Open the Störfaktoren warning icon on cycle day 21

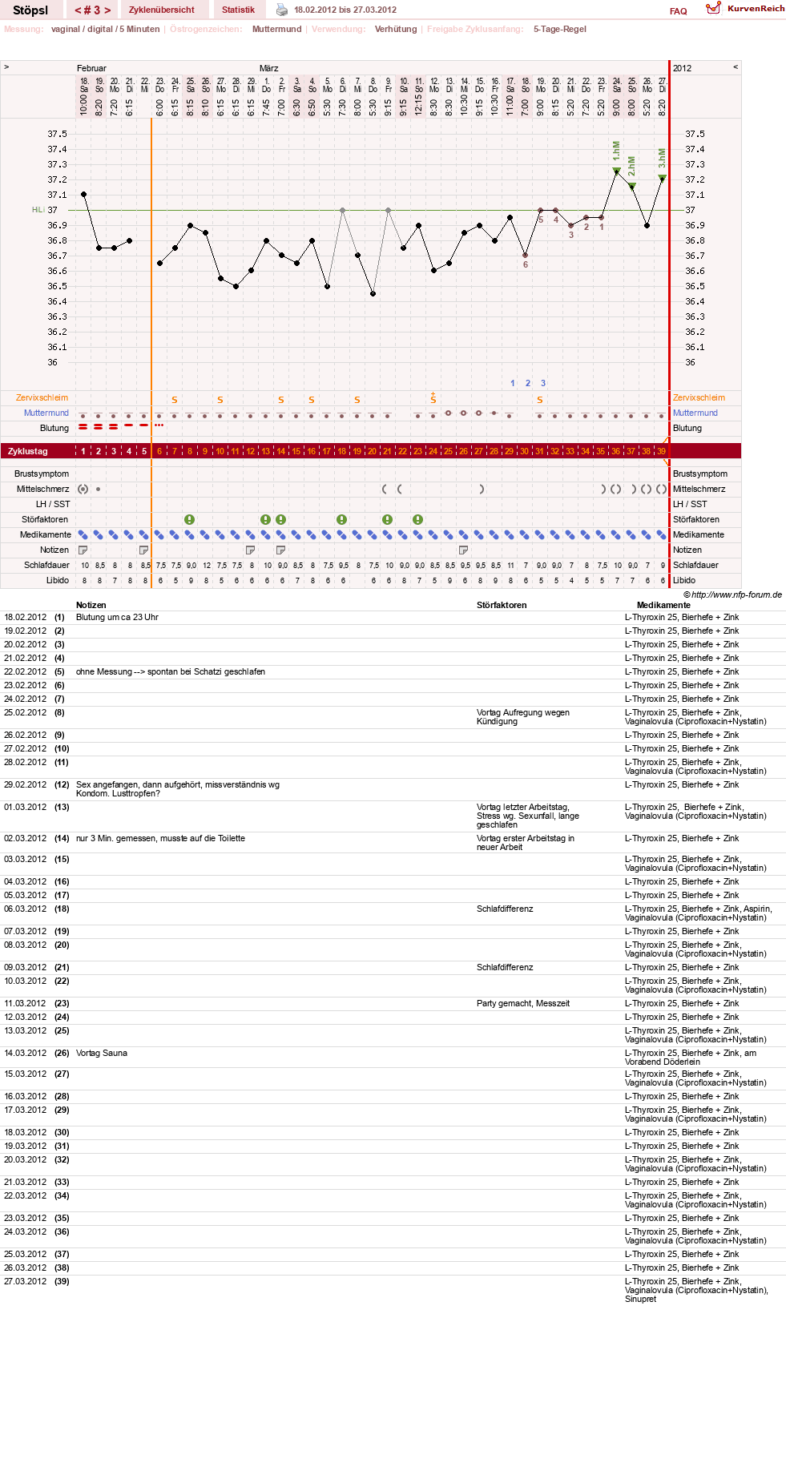(388, 519)
